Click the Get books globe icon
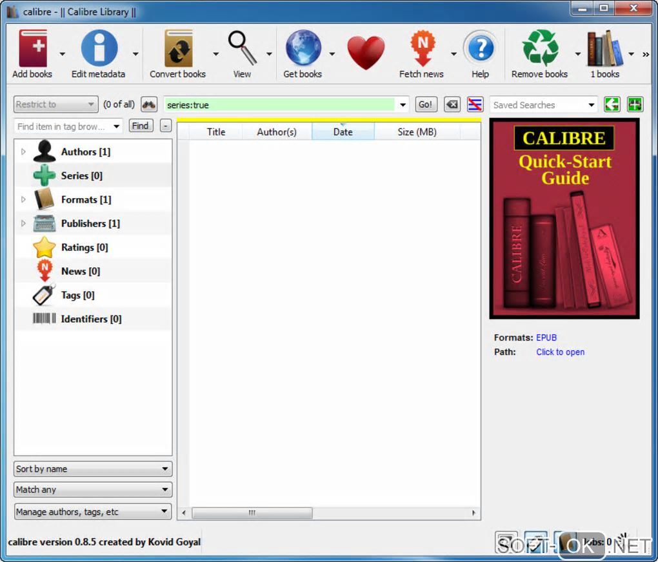This screenshot has width=658, height=562. [303, 48]
